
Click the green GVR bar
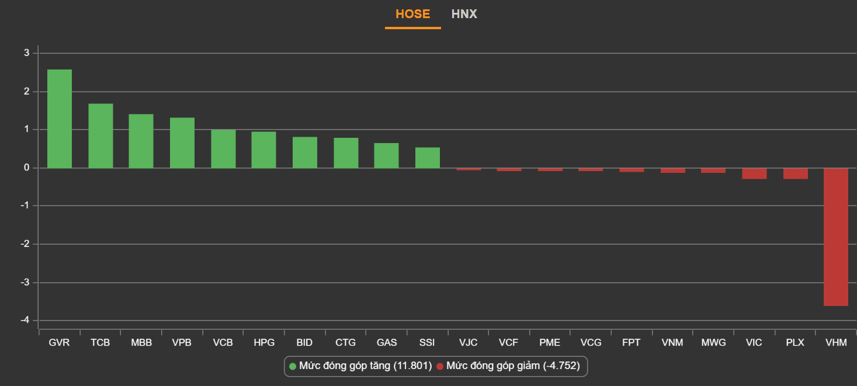coord(60,119)
